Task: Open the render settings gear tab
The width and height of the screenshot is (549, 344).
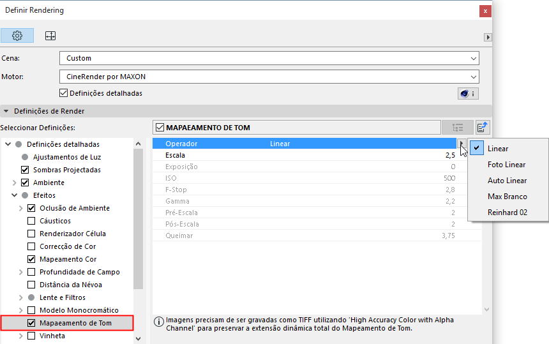Action: [x=17, y=35]
